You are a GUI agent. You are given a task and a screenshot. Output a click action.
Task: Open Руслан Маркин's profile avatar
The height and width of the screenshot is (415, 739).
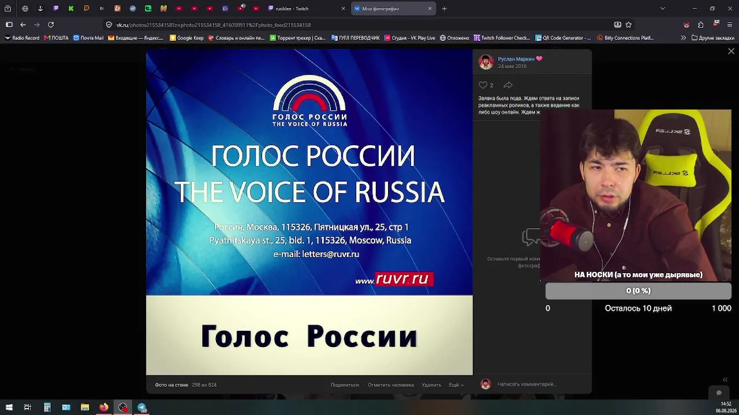coord(486,62)
